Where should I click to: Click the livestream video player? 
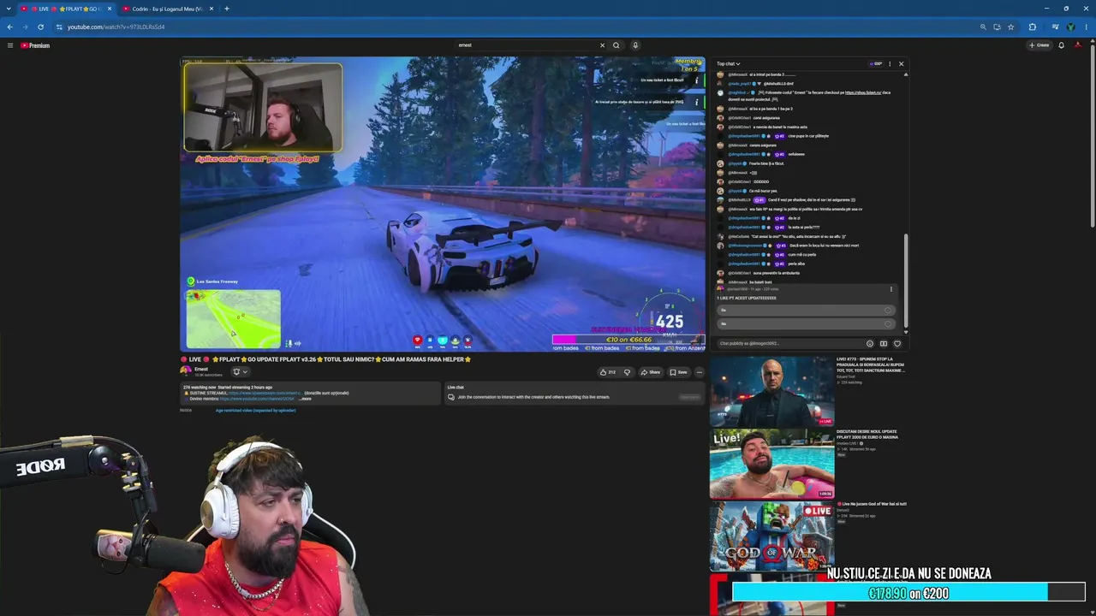tap(443, 204)
